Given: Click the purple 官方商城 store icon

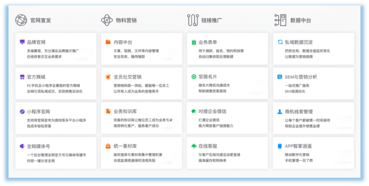Looking at the screenshot, I should click(22, 77).
